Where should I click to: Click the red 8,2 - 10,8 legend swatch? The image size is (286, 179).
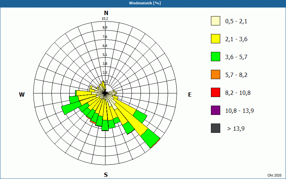pos(216,92)
